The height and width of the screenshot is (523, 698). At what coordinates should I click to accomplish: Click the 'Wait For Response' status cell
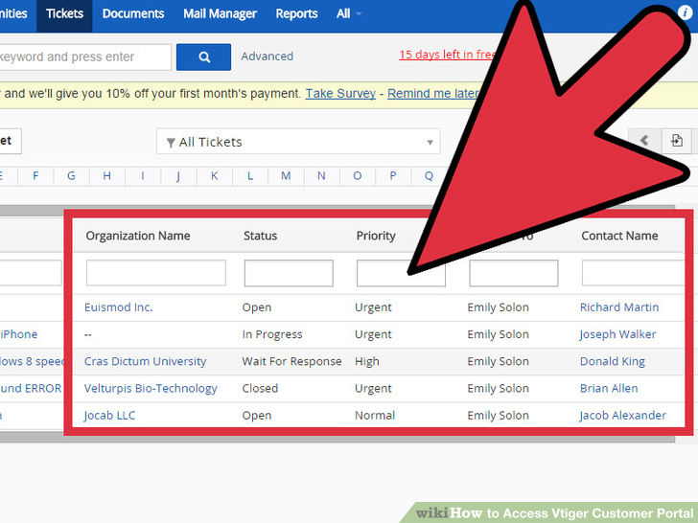click(x=291, y=361)
